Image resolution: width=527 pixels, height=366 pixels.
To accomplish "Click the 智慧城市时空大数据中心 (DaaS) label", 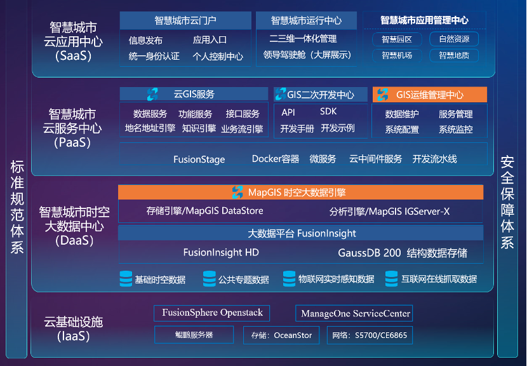I will (x=74, y=226).
